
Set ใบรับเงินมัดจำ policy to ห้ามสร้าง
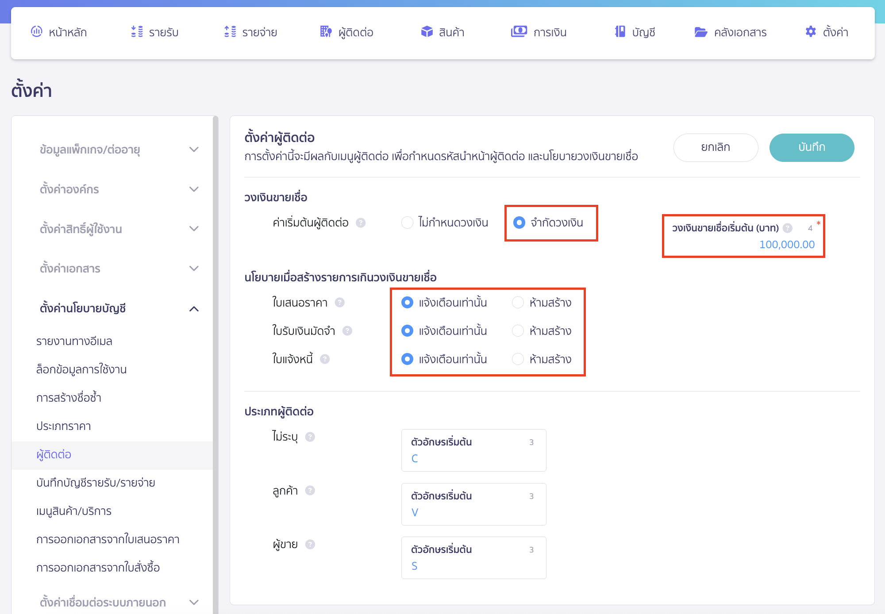click(x=518, y=330)
